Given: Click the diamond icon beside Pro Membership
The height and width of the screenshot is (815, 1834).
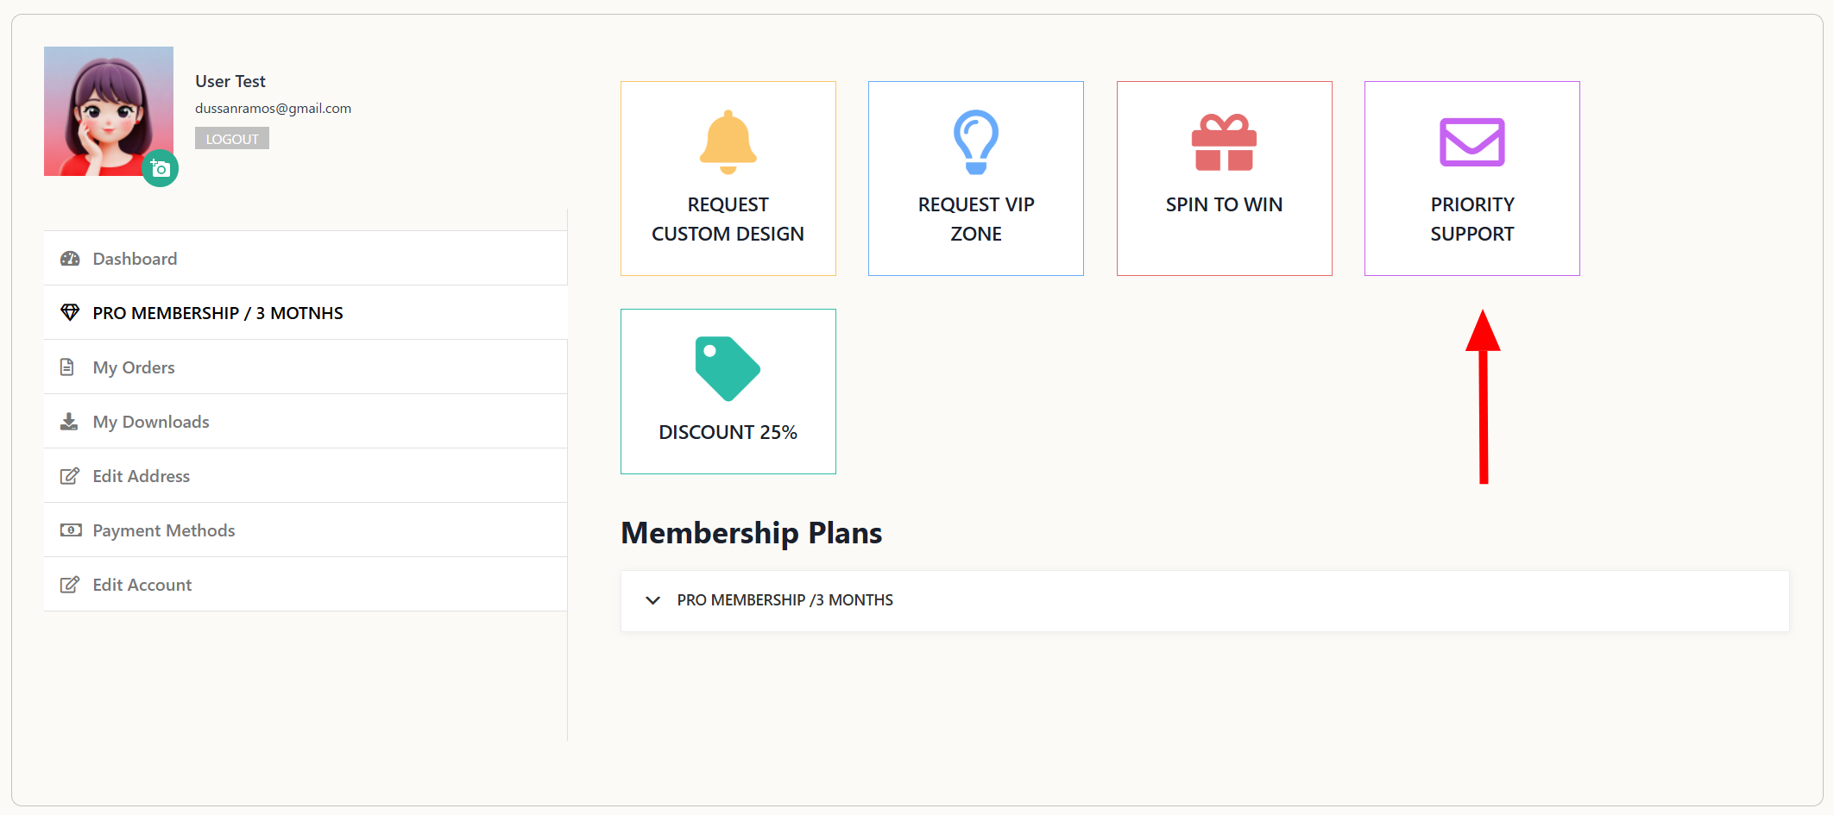Looking at the screenshot, I should click(x=70, y=312).
